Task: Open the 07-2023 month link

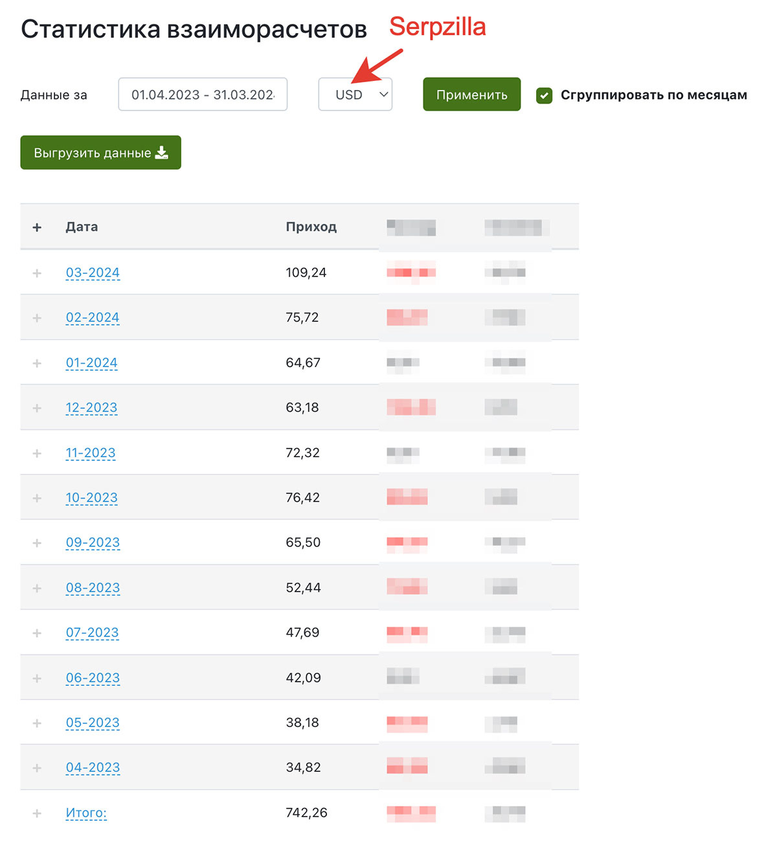Action: 92,633
